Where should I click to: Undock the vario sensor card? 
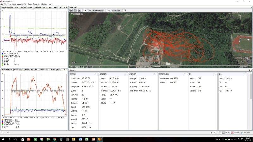point(125,74)
